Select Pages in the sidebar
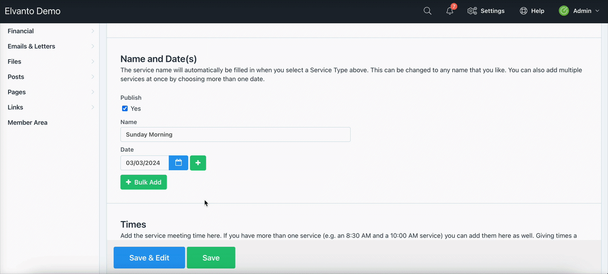The image size is (608, 274). pos(17,92)
